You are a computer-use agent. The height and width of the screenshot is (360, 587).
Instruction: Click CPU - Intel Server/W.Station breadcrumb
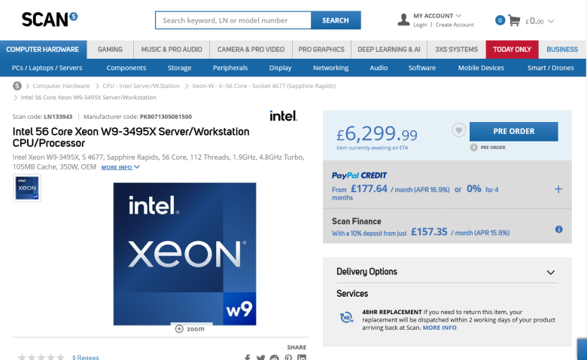click(x=141, y=86)
